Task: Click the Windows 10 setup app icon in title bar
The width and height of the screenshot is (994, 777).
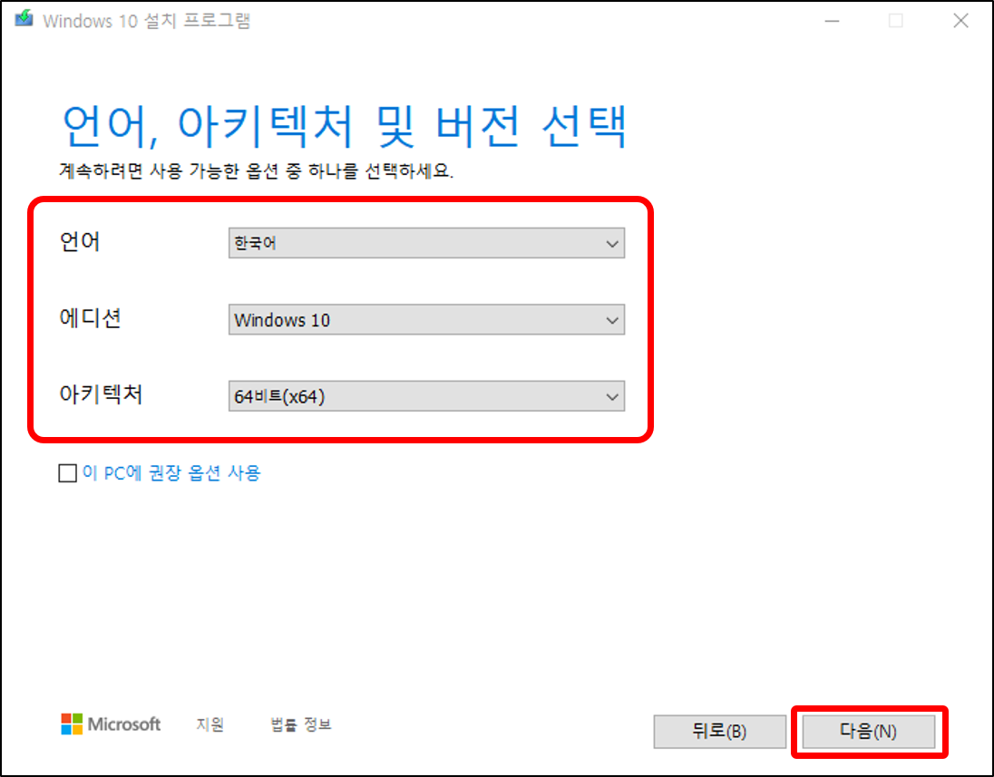Action: [24, 18]
